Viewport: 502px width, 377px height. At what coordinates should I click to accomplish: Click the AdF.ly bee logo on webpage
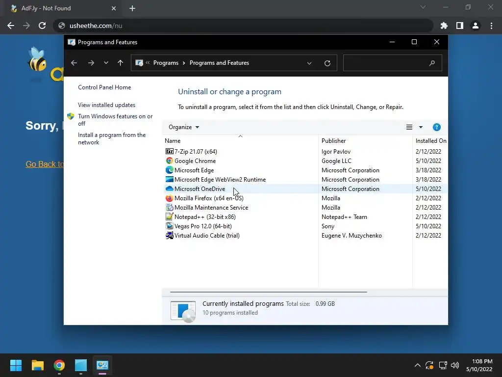coord(37,59)
